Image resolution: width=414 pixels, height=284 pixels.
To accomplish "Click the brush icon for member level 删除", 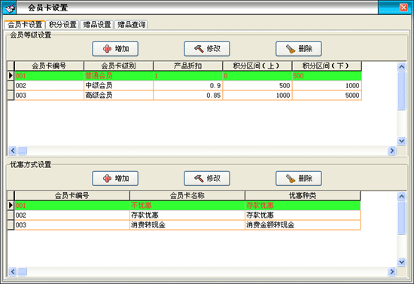I will [291, 49].
